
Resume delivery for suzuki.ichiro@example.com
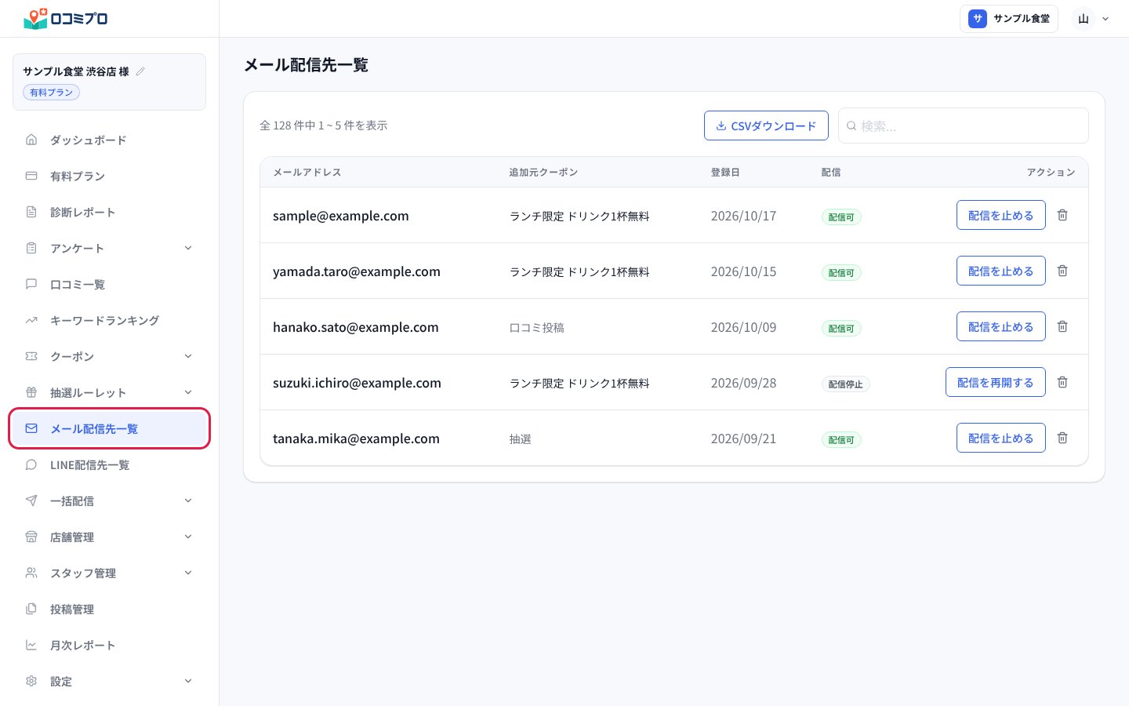tap(995, 382)
